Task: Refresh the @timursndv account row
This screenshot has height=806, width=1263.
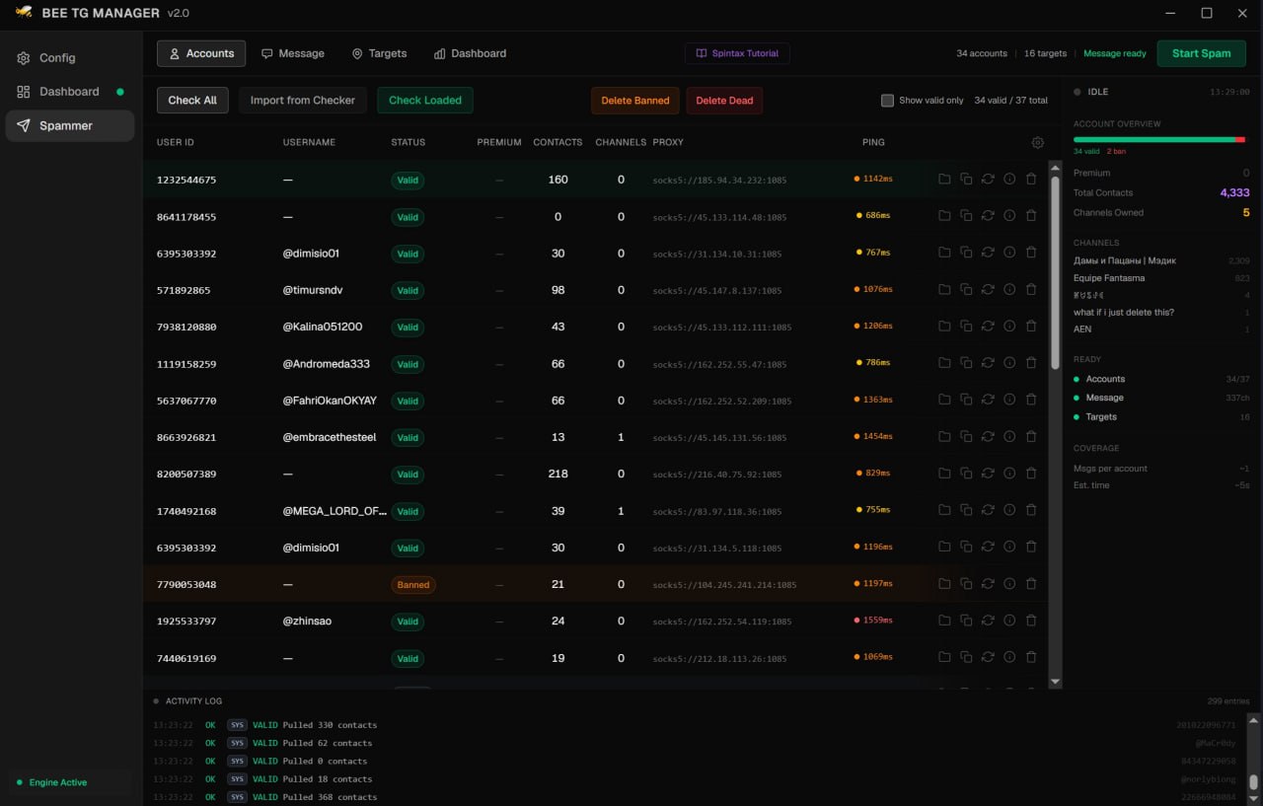Action: [x=988, y=290]
